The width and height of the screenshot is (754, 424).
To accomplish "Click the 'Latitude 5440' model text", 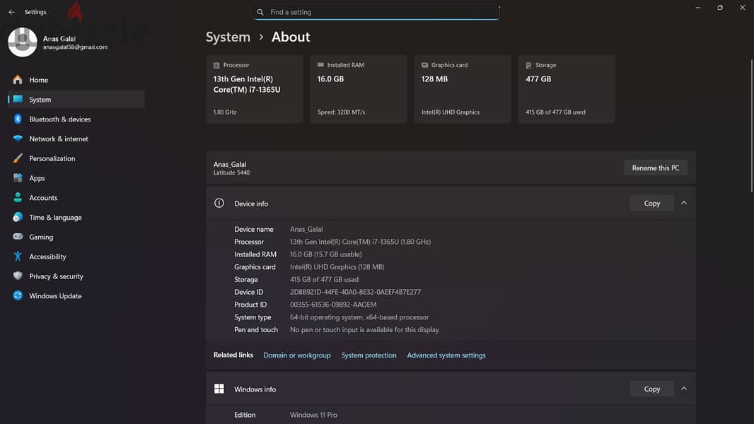I will point(231,173).
